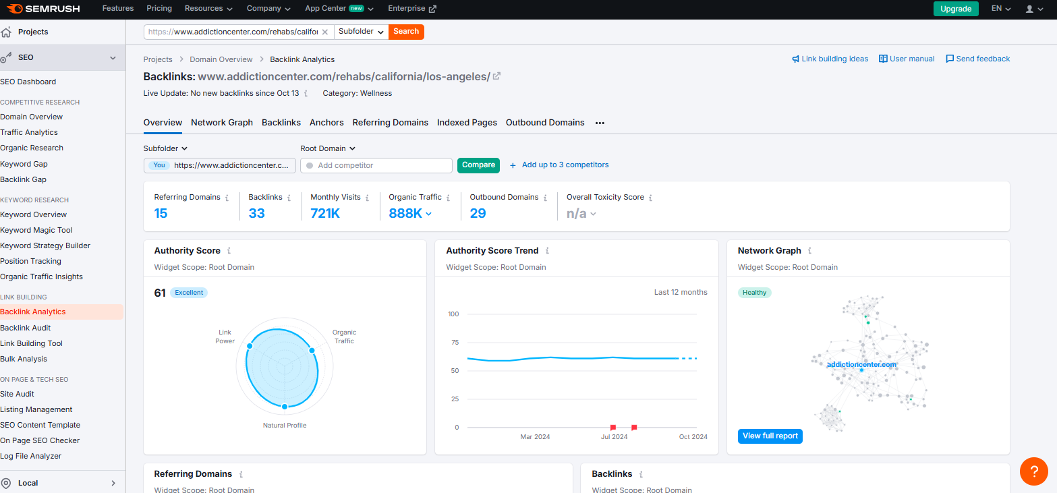The width and height of the screenshot is (1057, 493).
Task: Click the green Compare button
Action: 478,165
